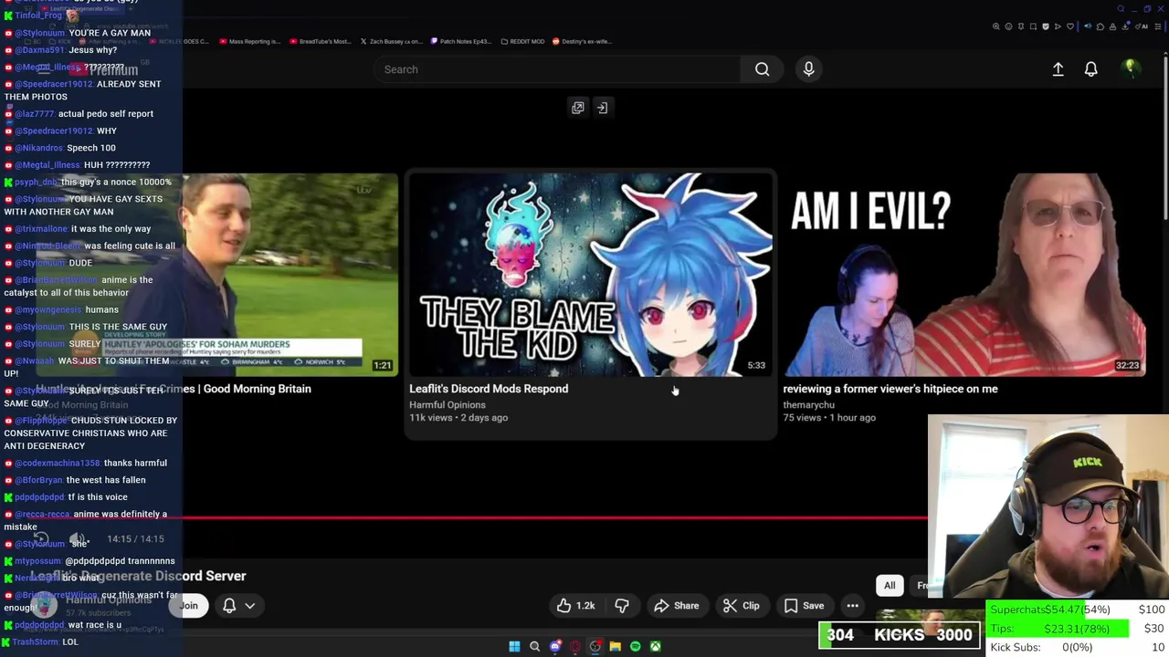Open the Zach Bussey bookmark
Screen dimensions: 1169x657
tap(391, 41)
